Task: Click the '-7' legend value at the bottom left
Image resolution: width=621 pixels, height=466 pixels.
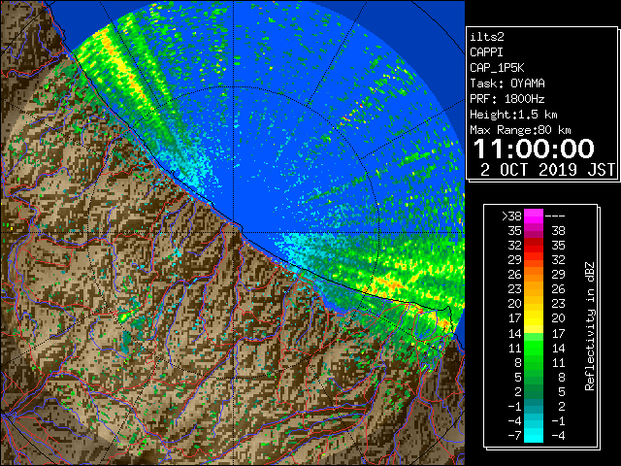Action: 514,436
